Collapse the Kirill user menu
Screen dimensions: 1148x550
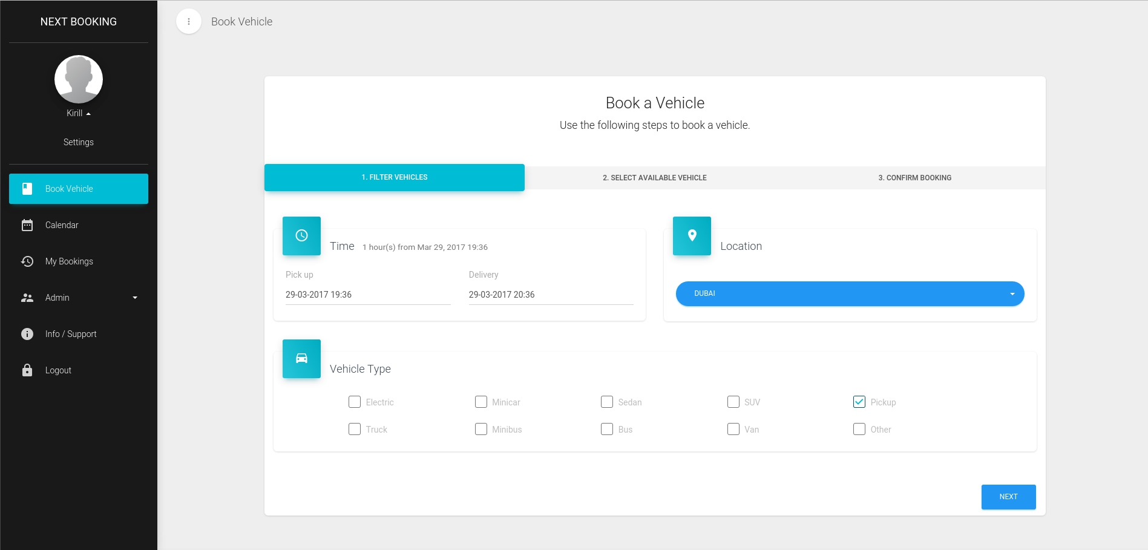(79, 113)
